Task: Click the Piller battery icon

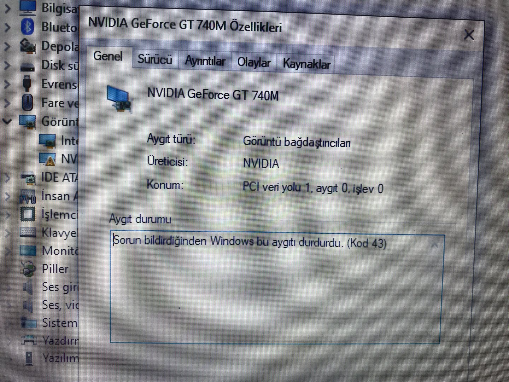Action: [28, 269]
